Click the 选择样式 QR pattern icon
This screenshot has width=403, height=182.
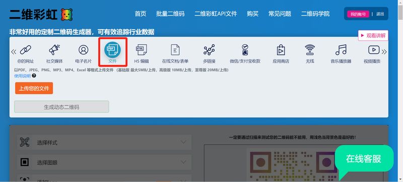coord(25,142)
